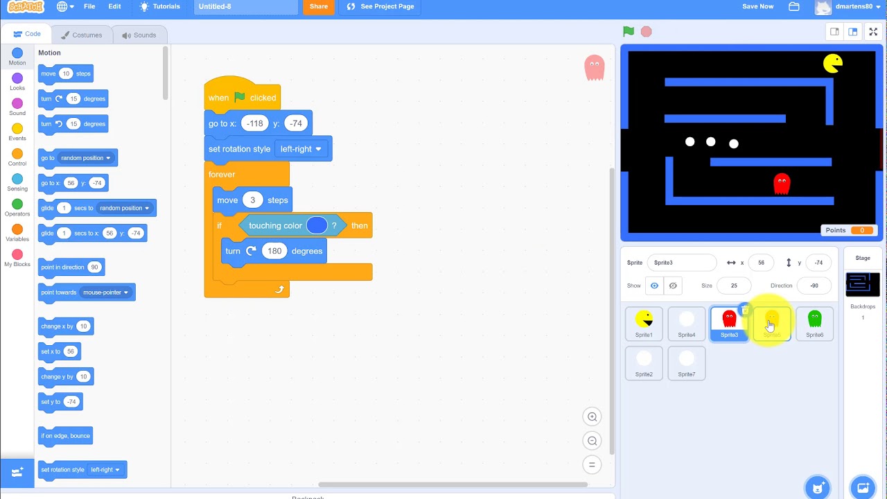This screenshot has height=499, width=887.
Task: Open the language globe menu
Action: (x=66, y=6)
